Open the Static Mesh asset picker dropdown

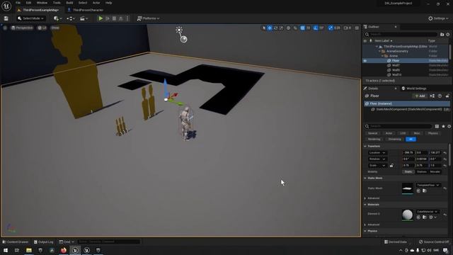(x=428, y=185)
